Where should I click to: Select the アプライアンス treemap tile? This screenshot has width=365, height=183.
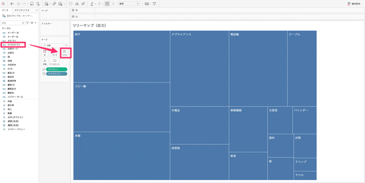point(199,68)
